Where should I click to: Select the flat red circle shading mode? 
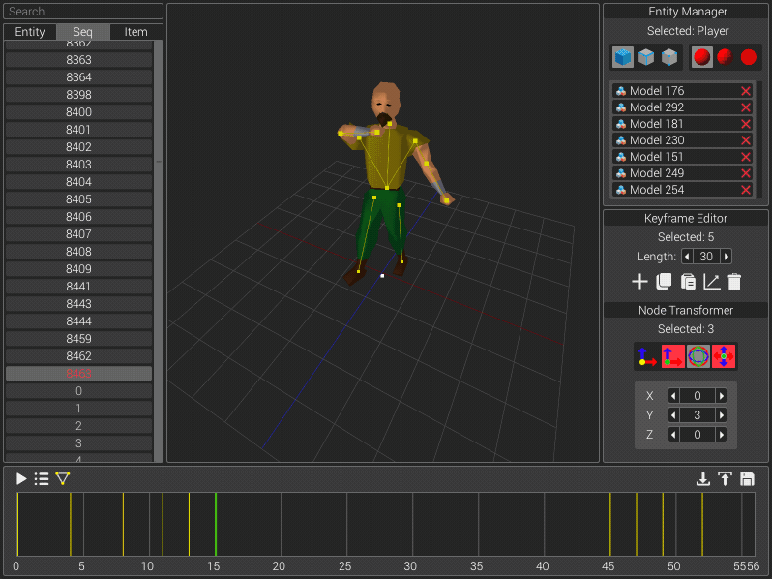749,57
